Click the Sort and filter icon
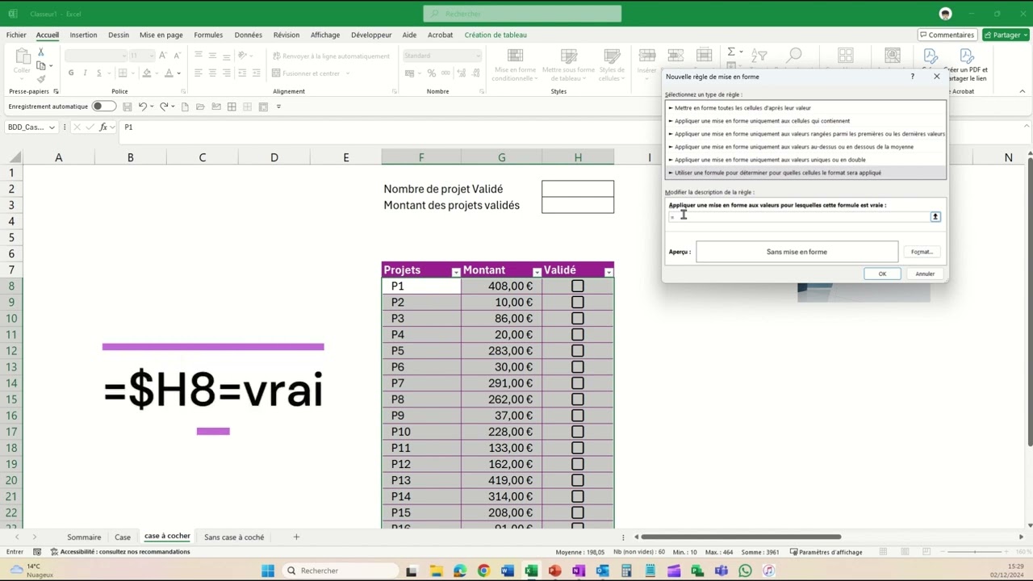This screenshot has width=1033, height=581. [x=759, y=55]
